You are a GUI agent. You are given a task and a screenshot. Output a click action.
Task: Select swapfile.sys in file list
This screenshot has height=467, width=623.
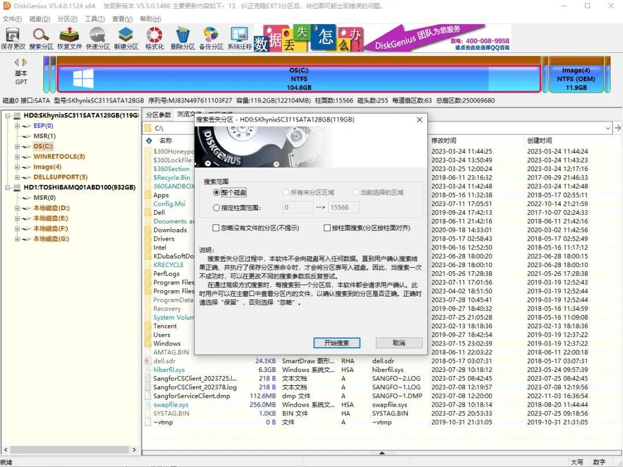pyautogui.click(x=171, y=405)
